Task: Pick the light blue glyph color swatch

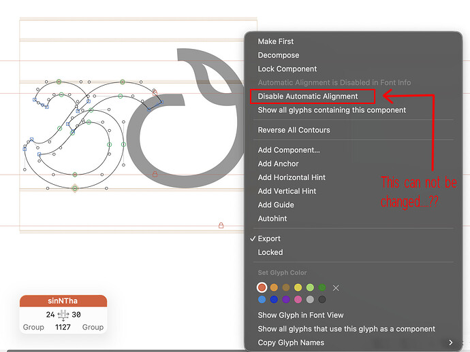Action: click(262, 300)
